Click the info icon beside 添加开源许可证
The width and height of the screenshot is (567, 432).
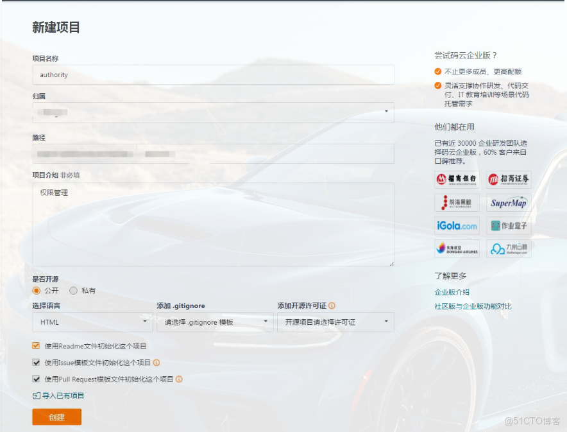click(x=332, y=305)
